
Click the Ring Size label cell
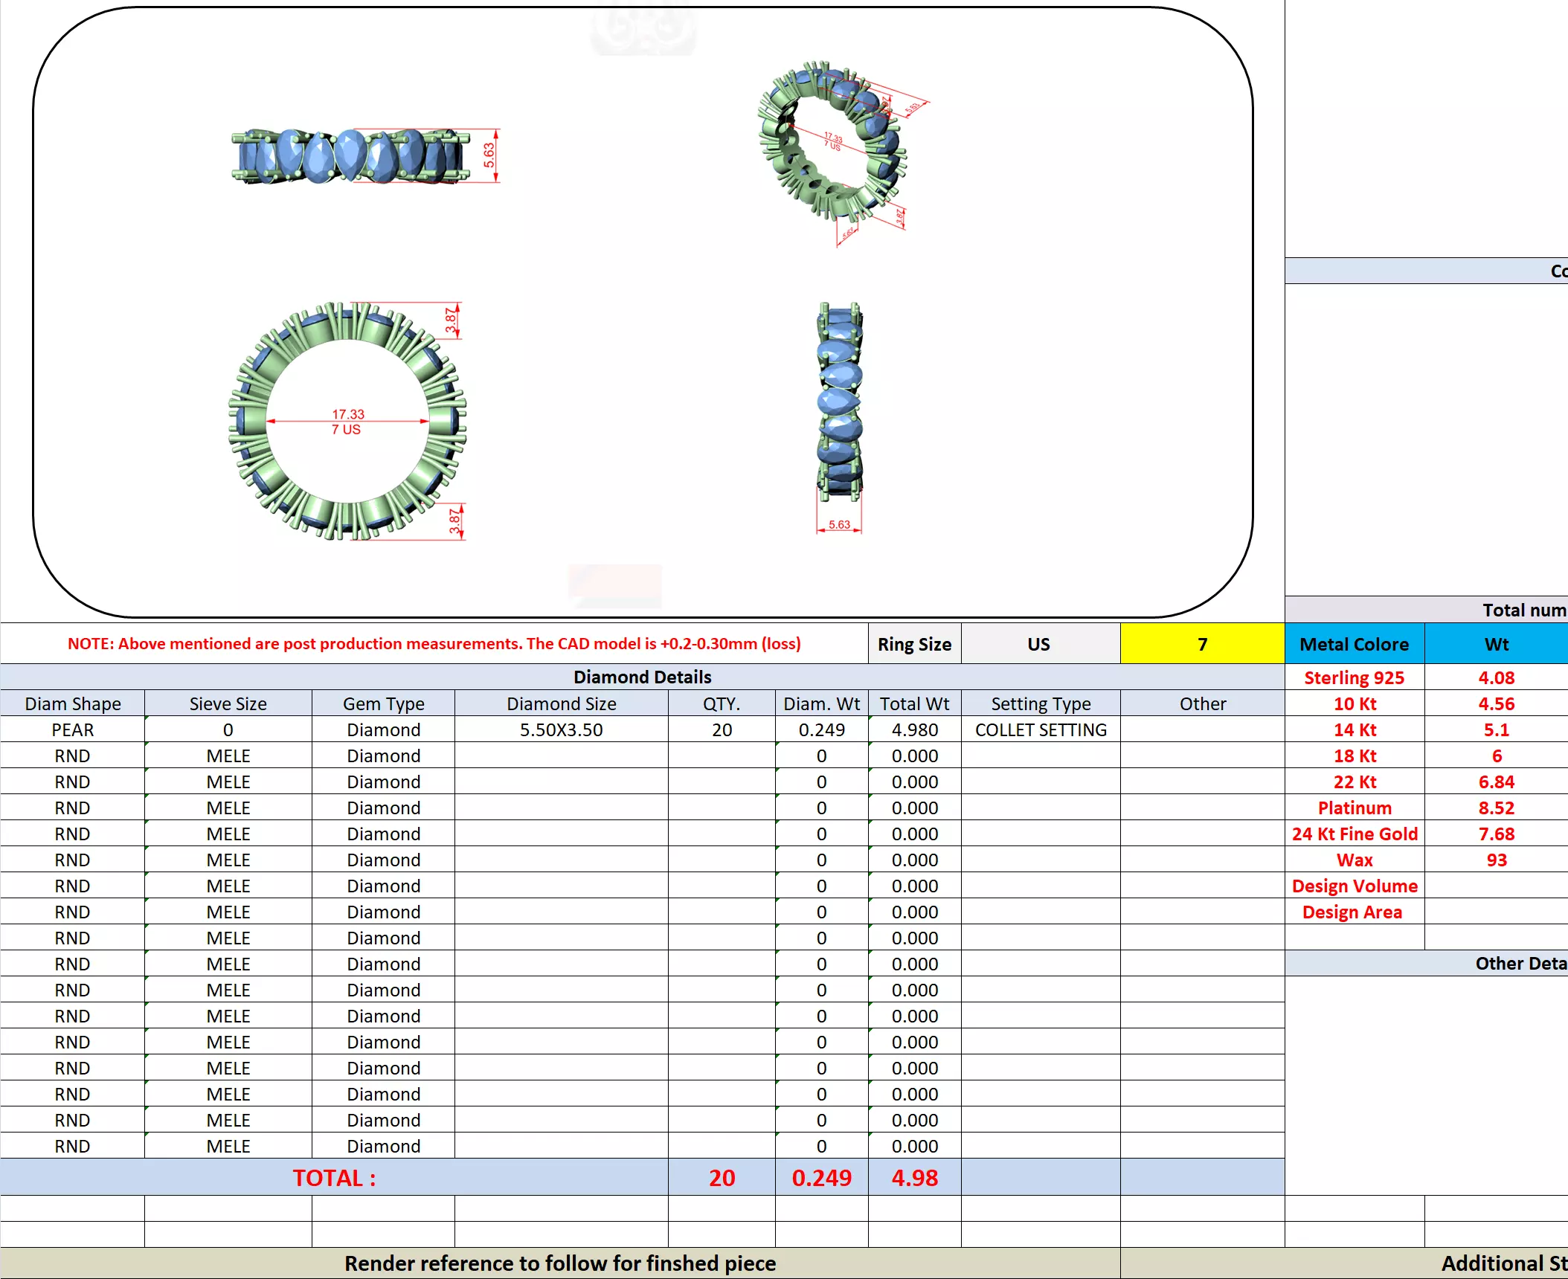pyautogui.click(x=914, y=644)
